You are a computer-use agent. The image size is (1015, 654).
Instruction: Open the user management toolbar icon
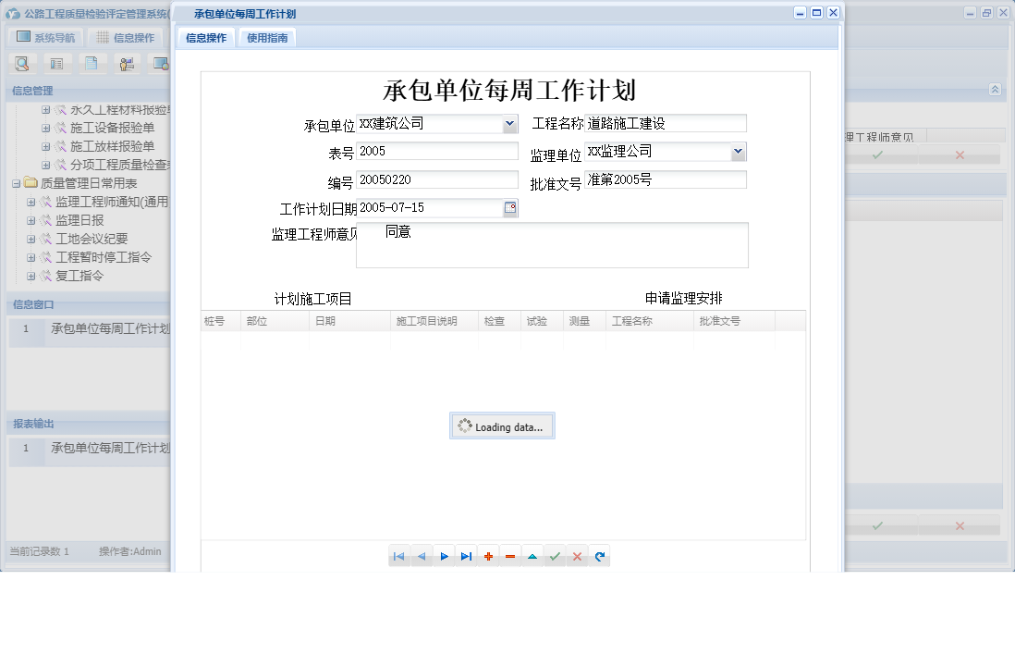tap(127, 63)
